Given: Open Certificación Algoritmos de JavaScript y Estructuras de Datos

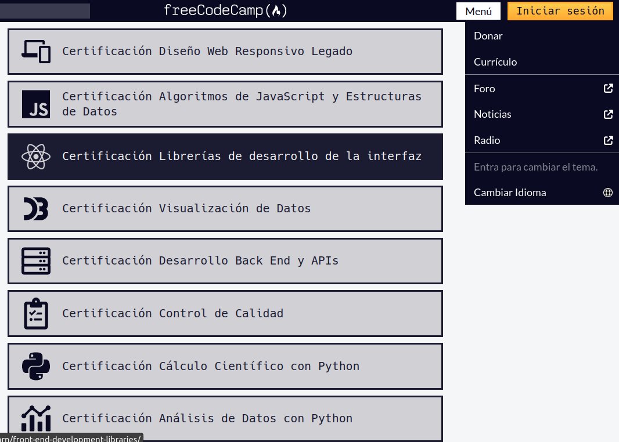Looking at the screenshot, I should 225,104.
